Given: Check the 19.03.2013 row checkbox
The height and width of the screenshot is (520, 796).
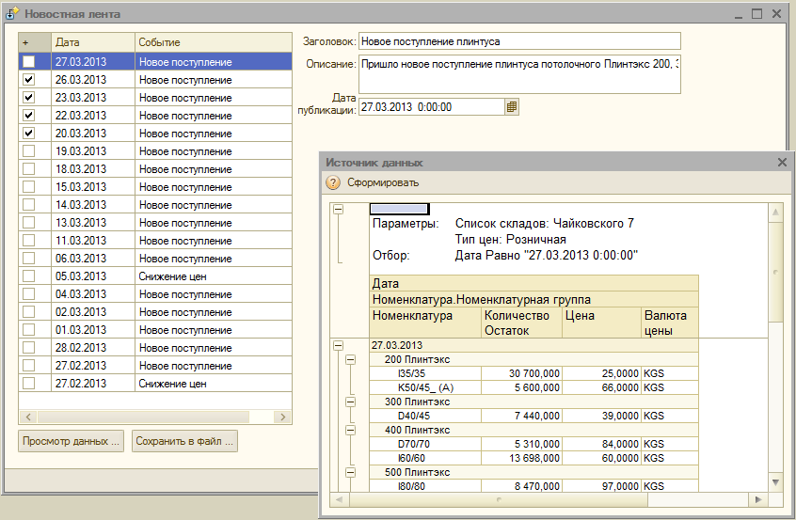Looking at the screenshot, I should point(29,151).
